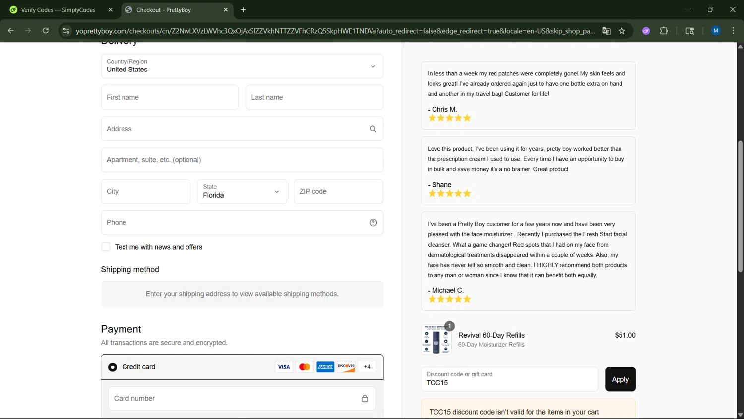Open a new browser tab
The image size is (744, 419).
pyautogui.click(x=243, y=10)
